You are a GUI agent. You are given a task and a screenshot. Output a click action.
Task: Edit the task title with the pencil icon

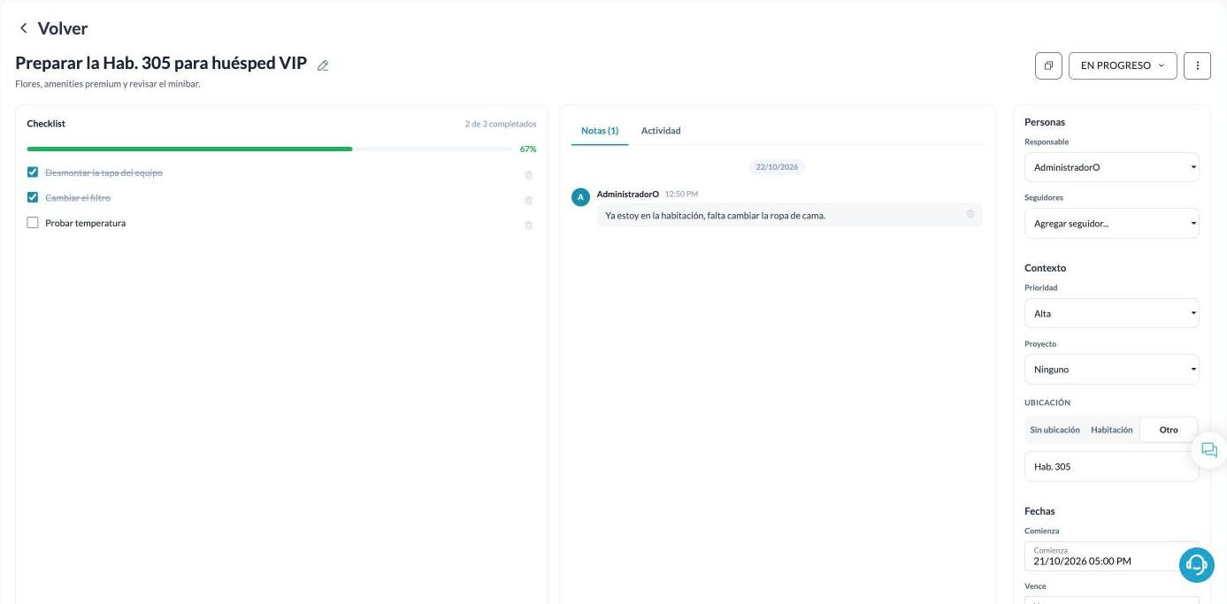[323, 65]
